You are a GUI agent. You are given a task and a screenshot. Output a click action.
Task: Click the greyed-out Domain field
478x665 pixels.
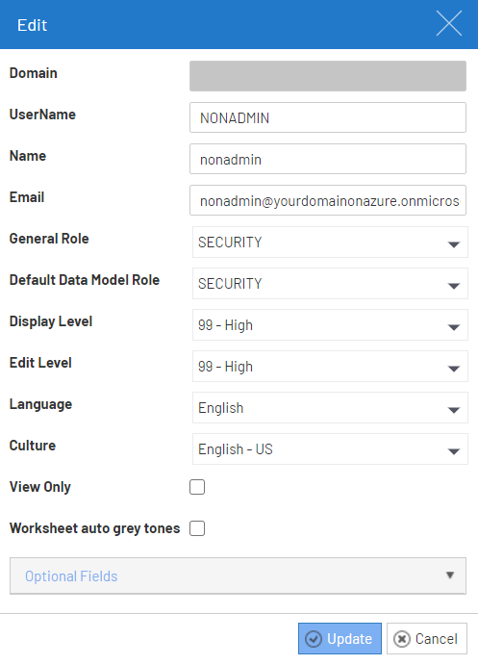[328, 76]
